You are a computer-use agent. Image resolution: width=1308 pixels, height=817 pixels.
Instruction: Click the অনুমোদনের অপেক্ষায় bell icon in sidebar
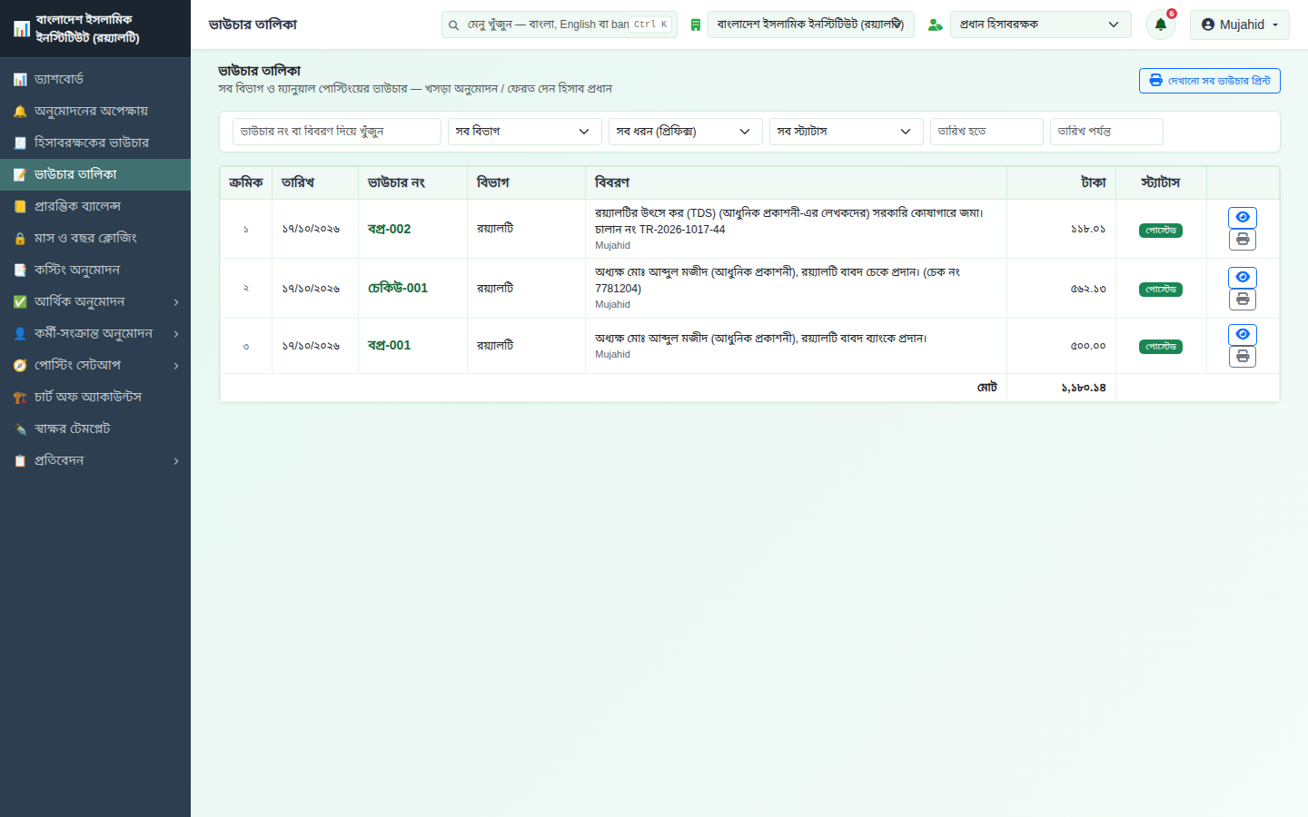[x=20, y=112]
